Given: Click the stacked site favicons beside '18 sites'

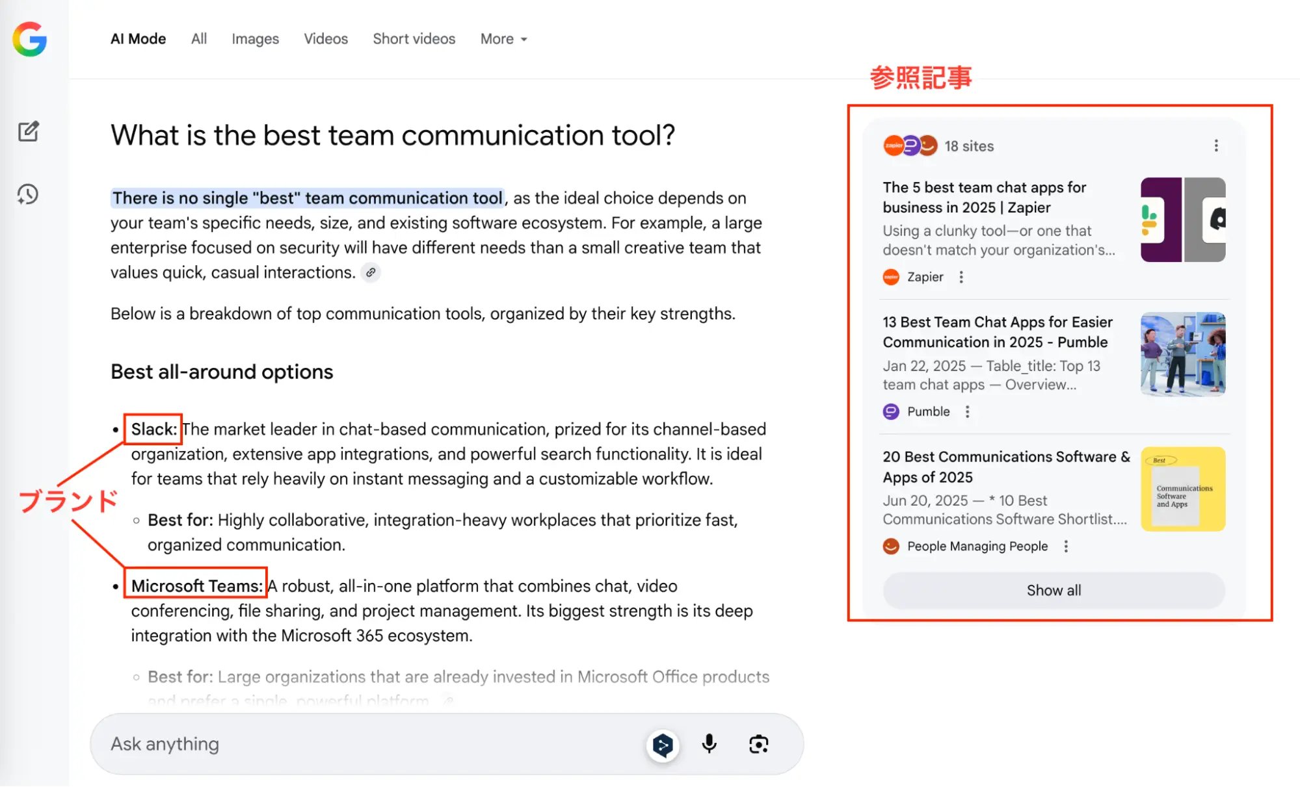Looking at the screenshot, I should point(910,146).
